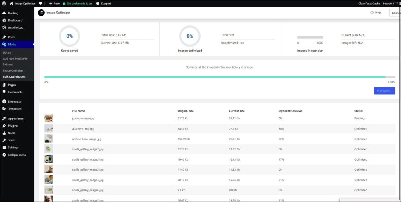The width and height of the screenshot is (401, 202).
Task: Click the Help question mark icon
Action: (x=372, y=13)
